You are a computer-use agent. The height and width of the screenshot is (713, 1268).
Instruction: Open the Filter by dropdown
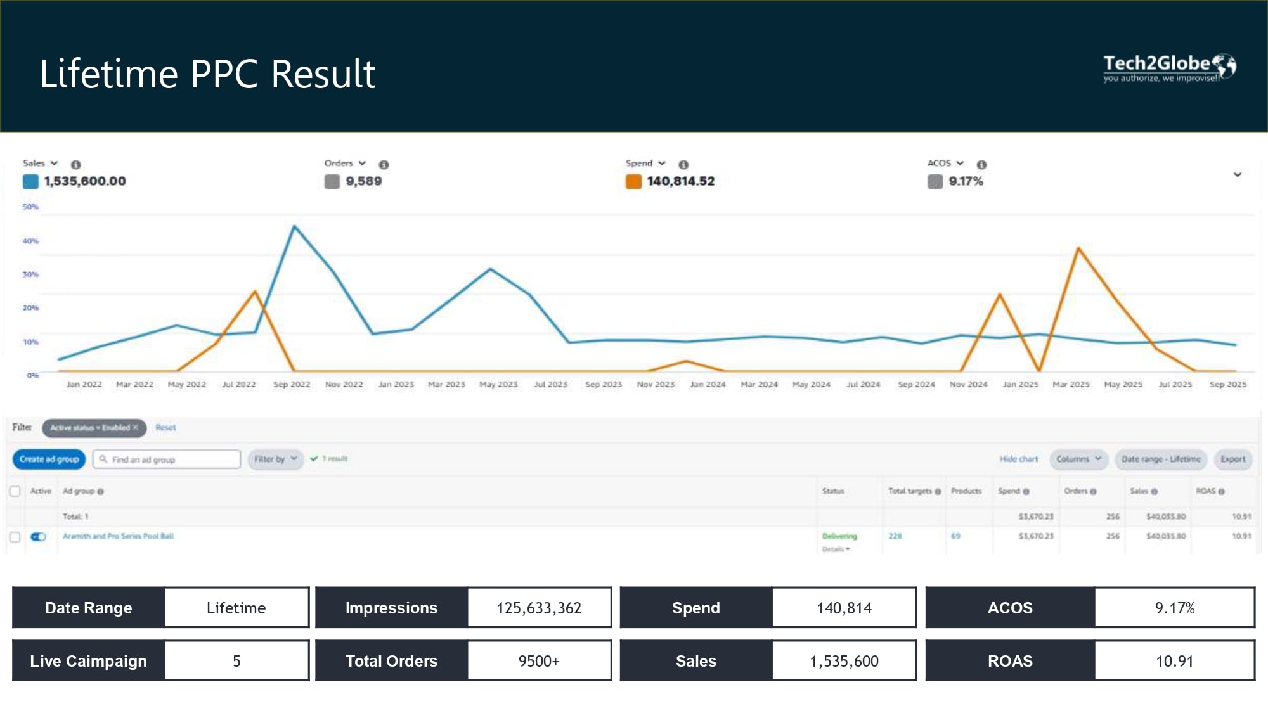coord(275,459)
